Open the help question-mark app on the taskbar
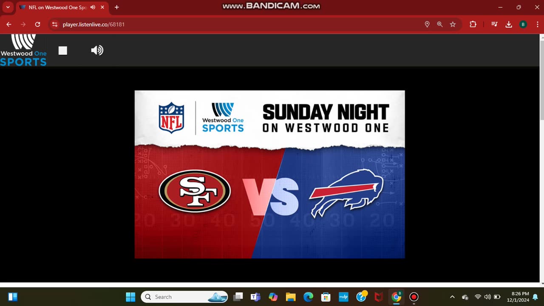This screenshot has width=544, height=306. [361, 297]
